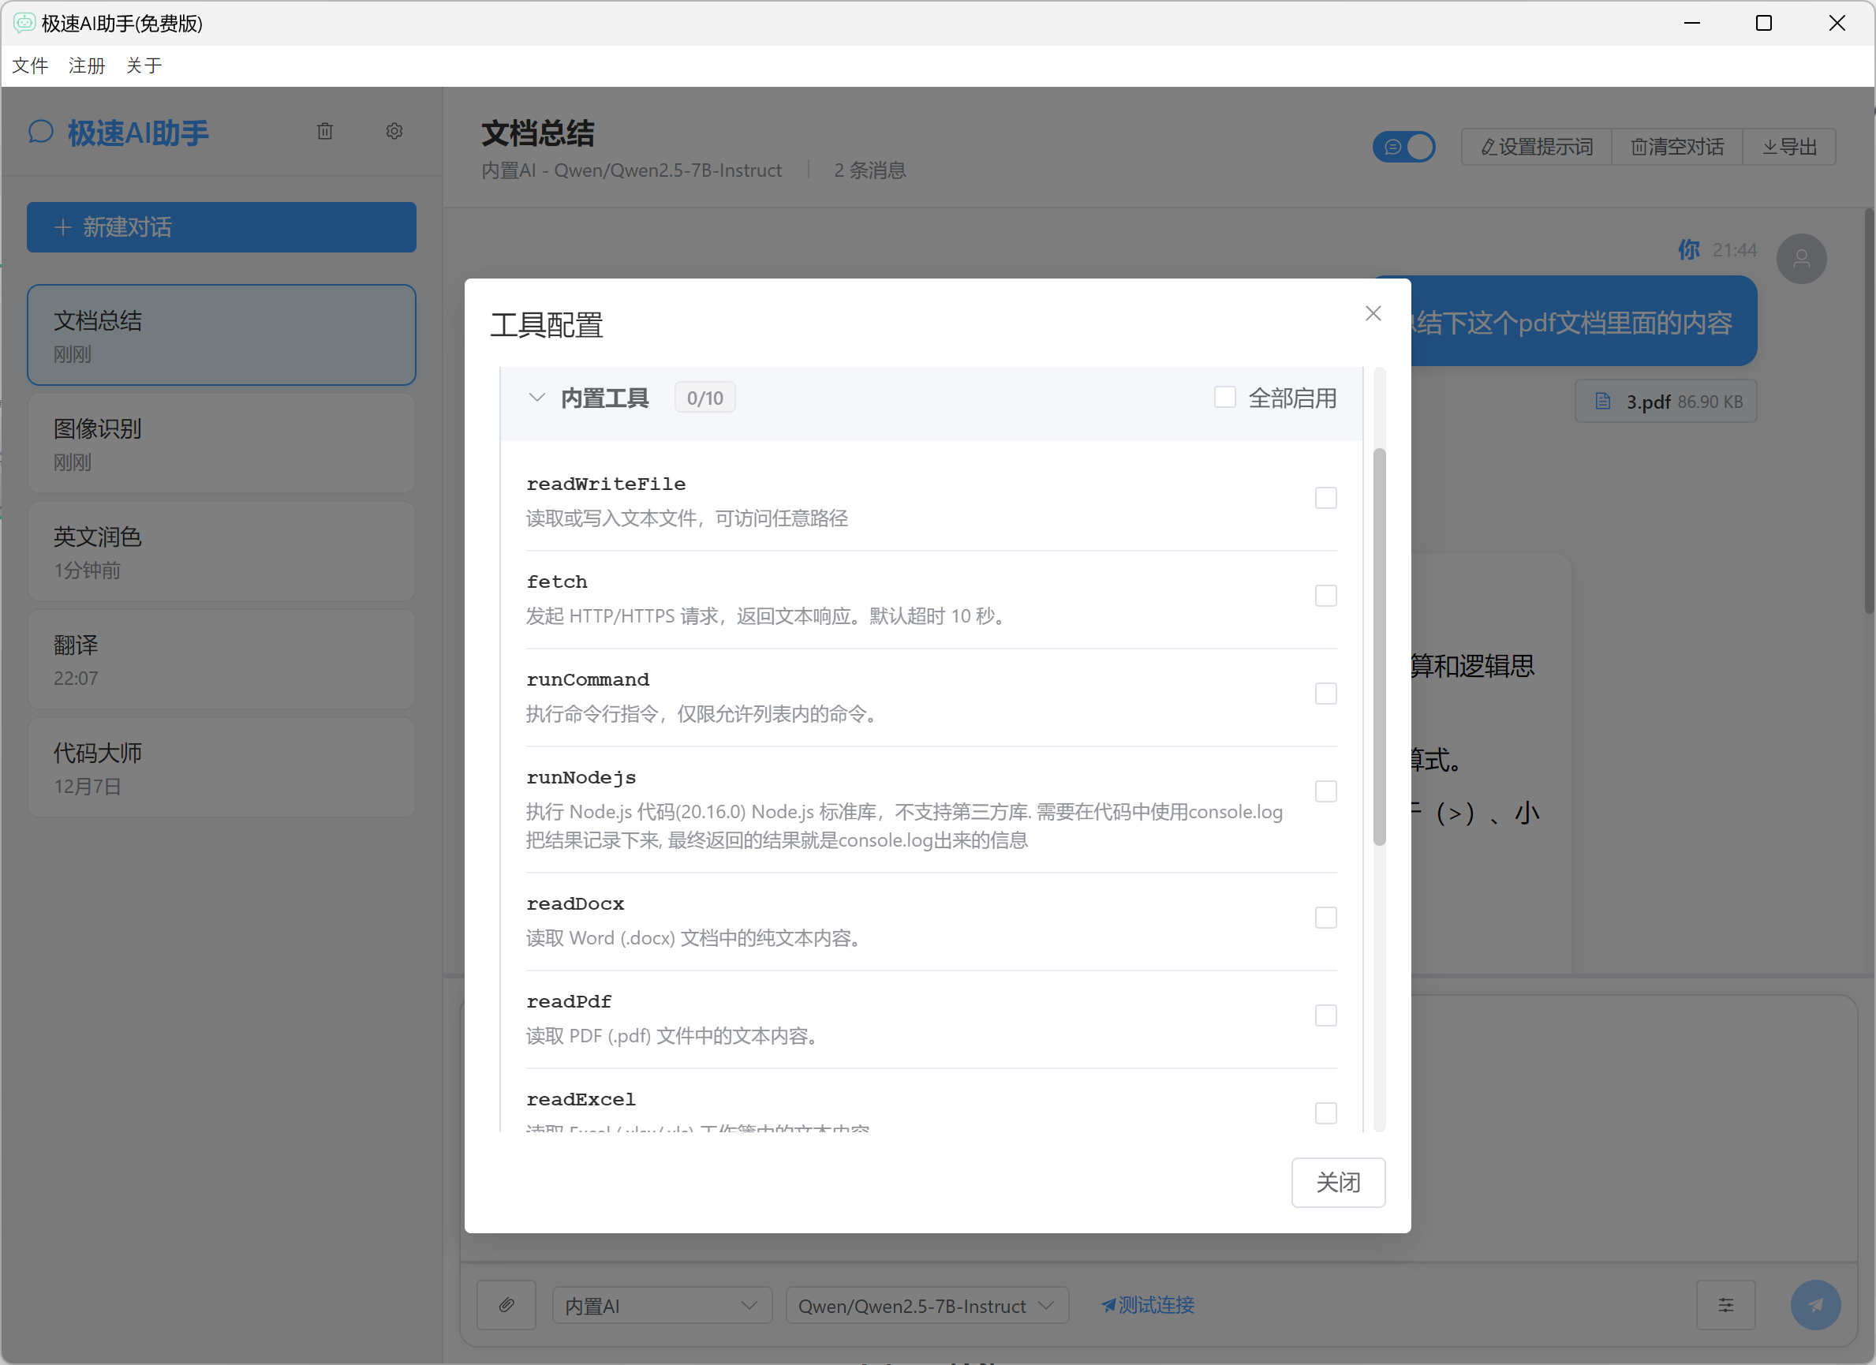Click the user avatar icon

(x=1803, y=258)
